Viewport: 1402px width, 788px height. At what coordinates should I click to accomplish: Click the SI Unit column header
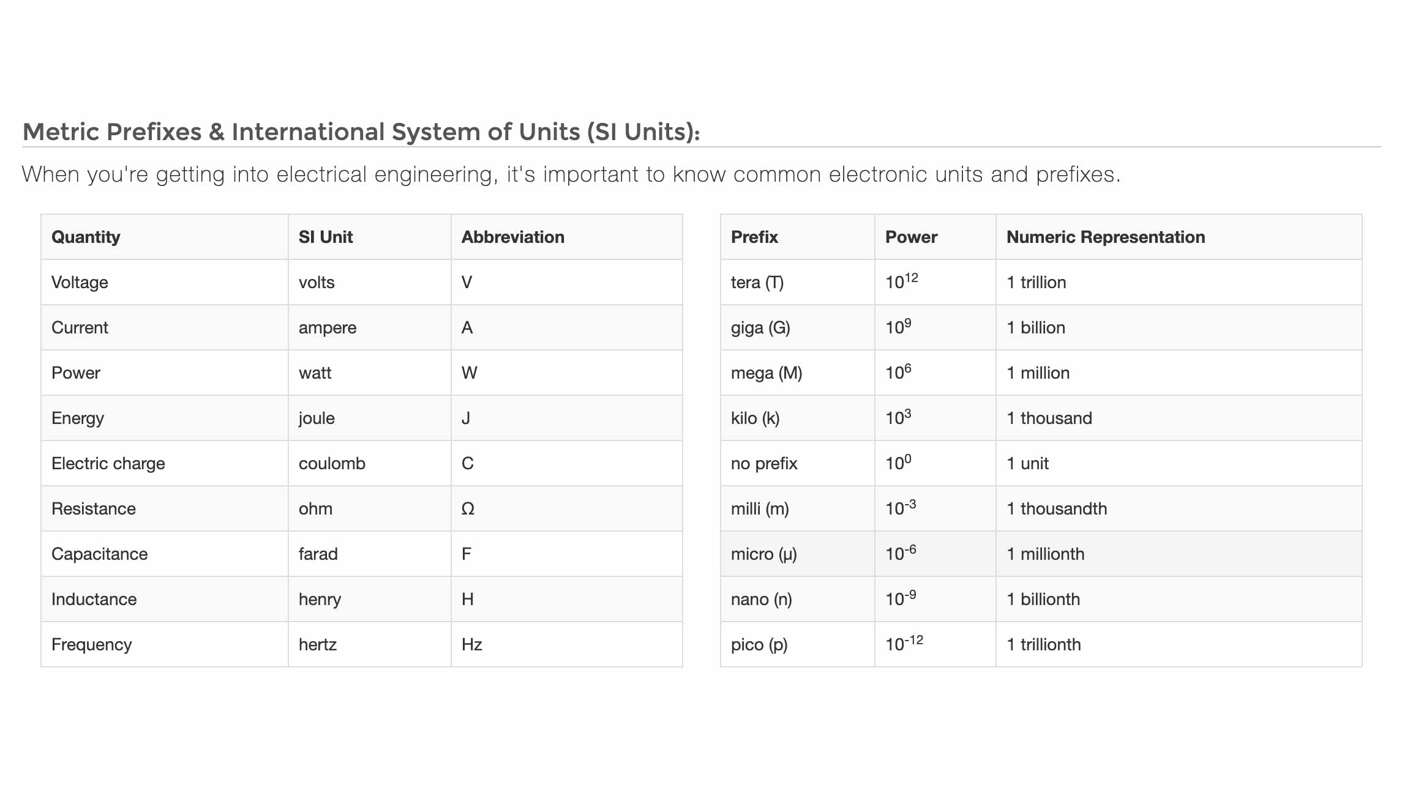(325, 237)
